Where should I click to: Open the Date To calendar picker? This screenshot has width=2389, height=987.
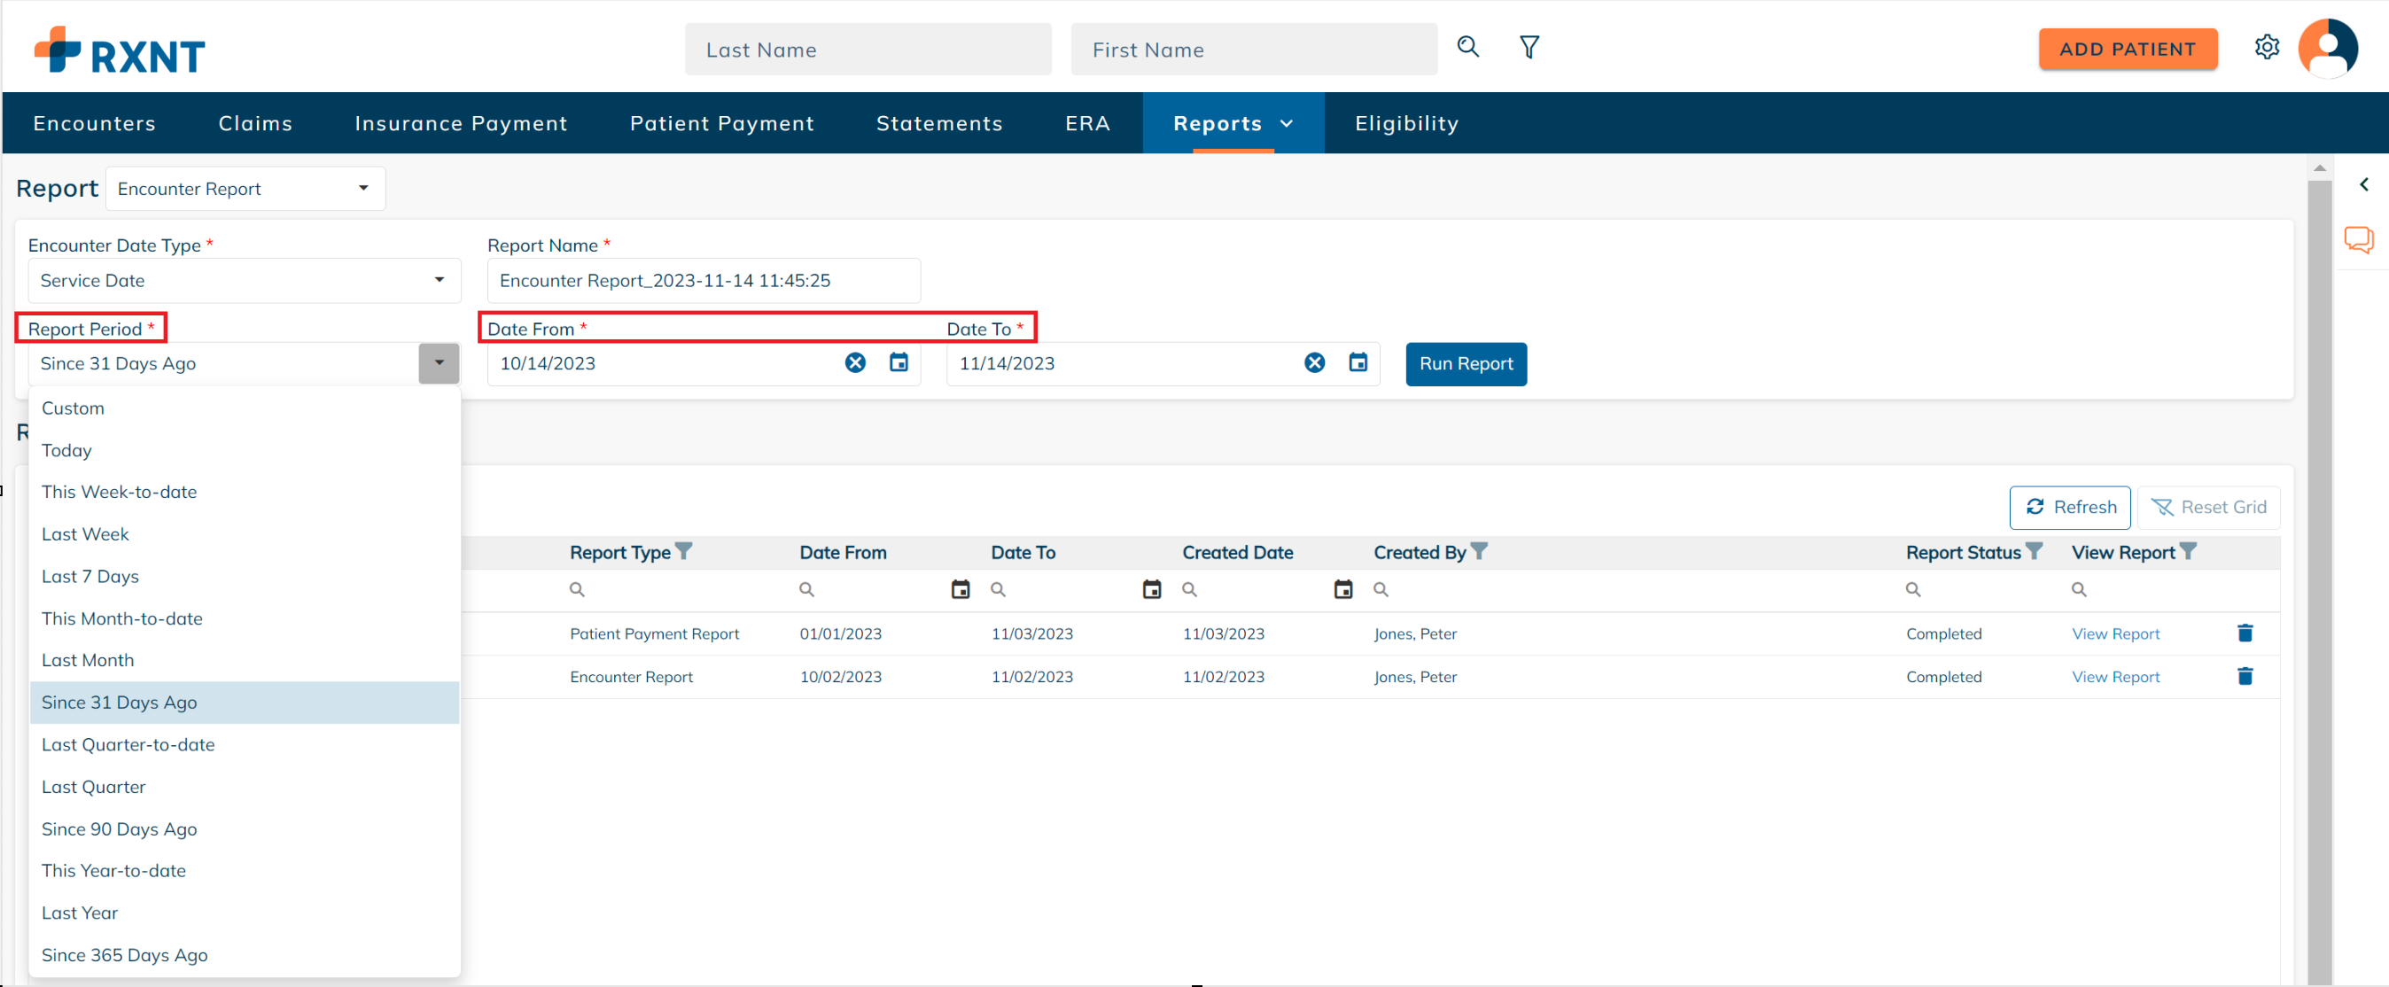coord(1358,362)
